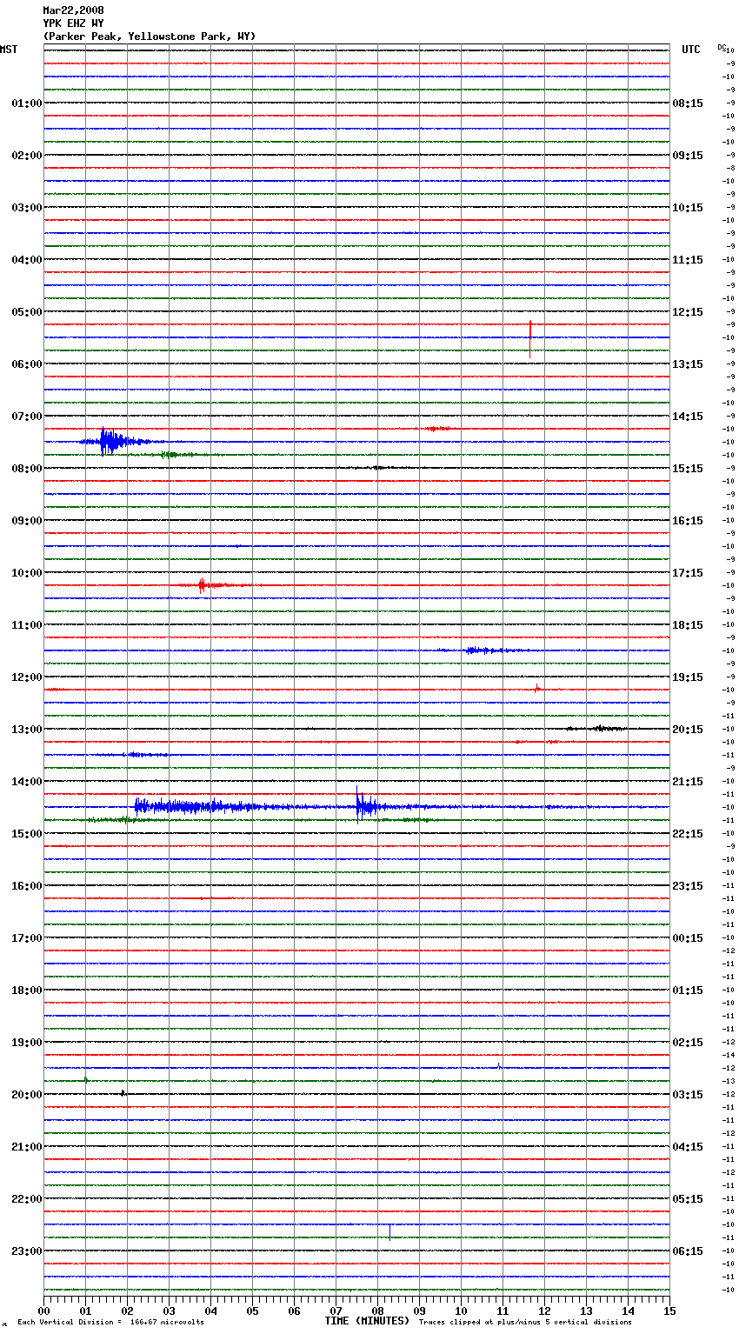
Task: Click minute 06 on the bottom axis
Action: (294, 1311)
